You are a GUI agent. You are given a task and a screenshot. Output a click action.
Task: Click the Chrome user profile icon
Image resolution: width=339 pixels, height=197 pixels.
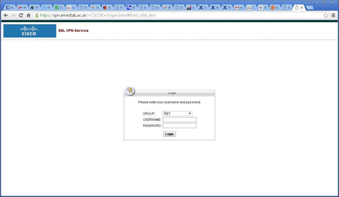pos(309,2)
